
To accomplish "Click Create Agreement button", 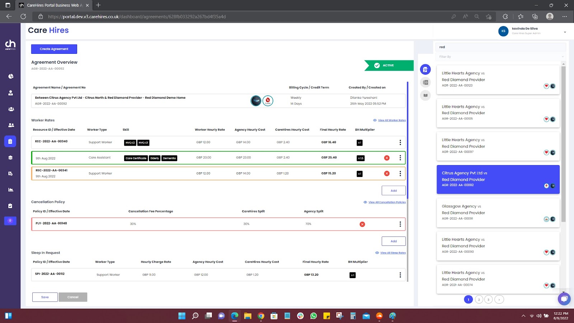I will tap(54, 49).
